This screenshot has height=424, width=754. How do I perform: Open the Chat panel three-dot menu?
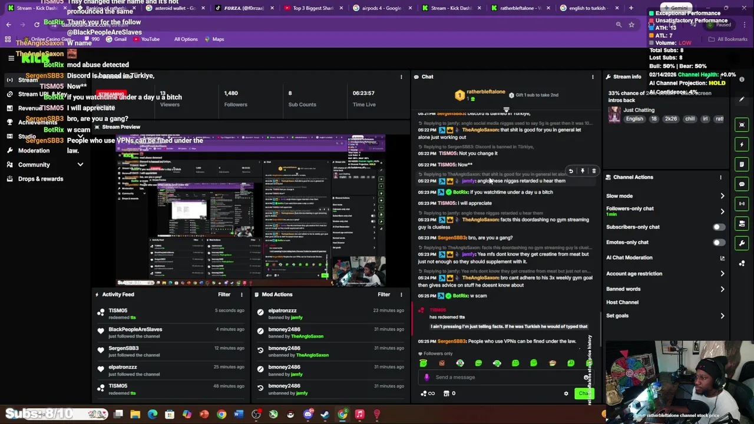tap(593, 77)
